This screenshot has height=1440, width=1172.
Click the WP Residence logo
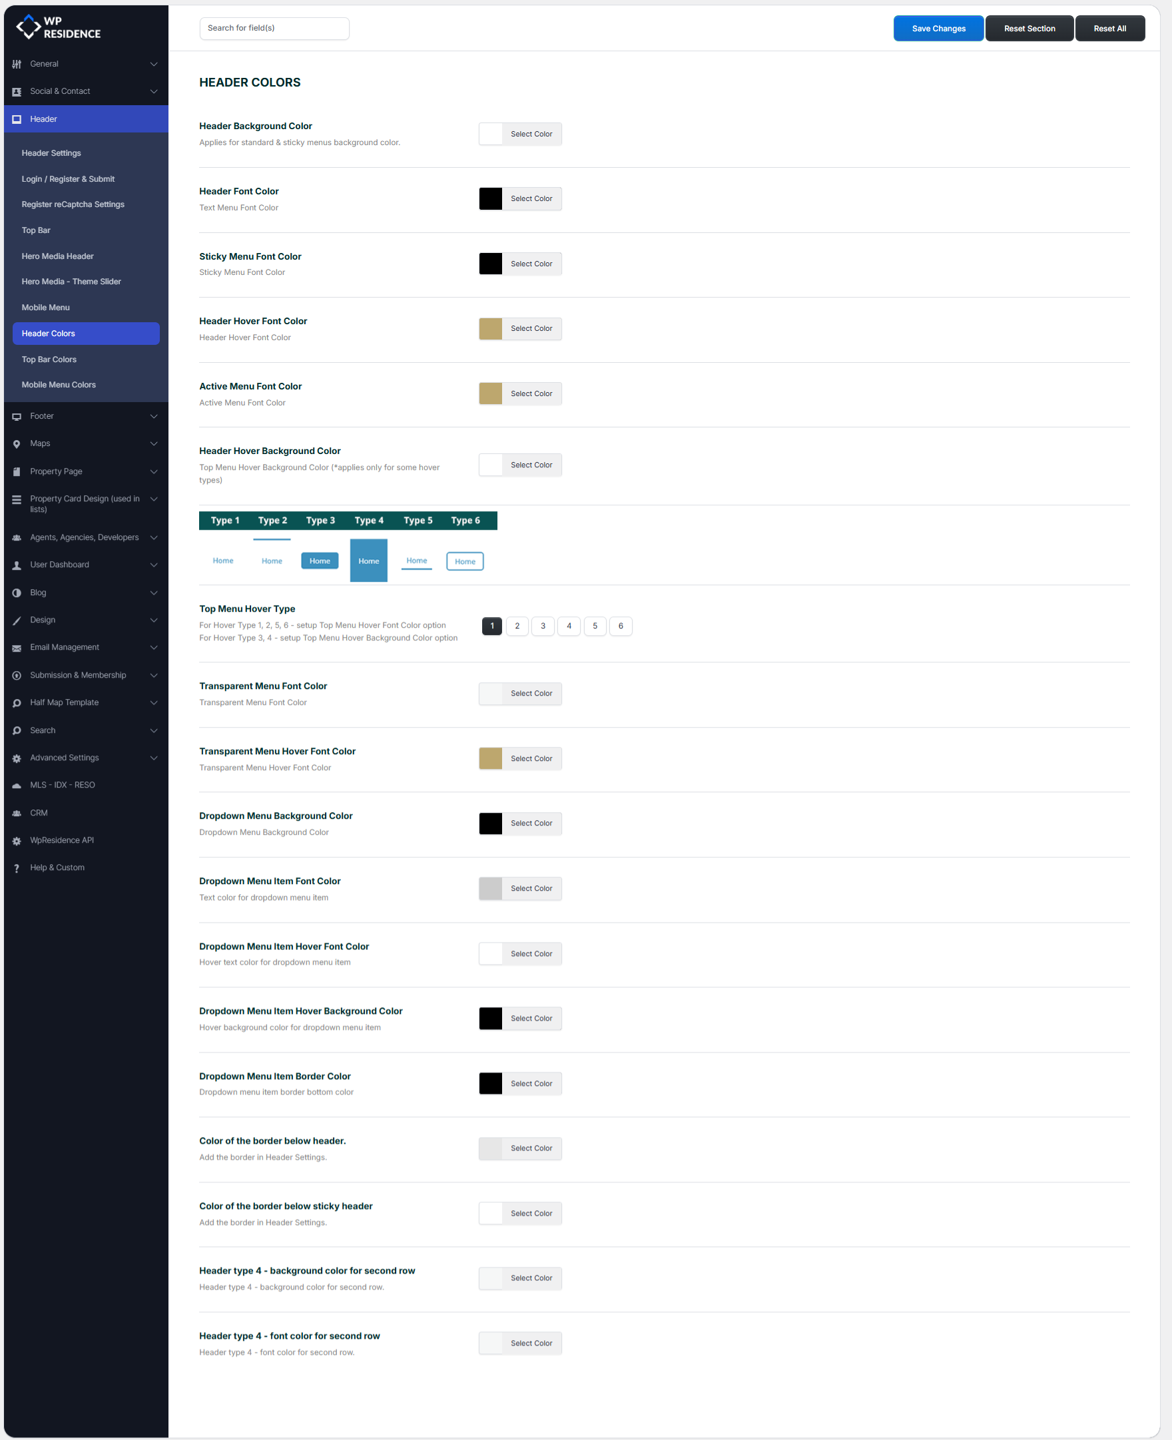pos(58,27)
